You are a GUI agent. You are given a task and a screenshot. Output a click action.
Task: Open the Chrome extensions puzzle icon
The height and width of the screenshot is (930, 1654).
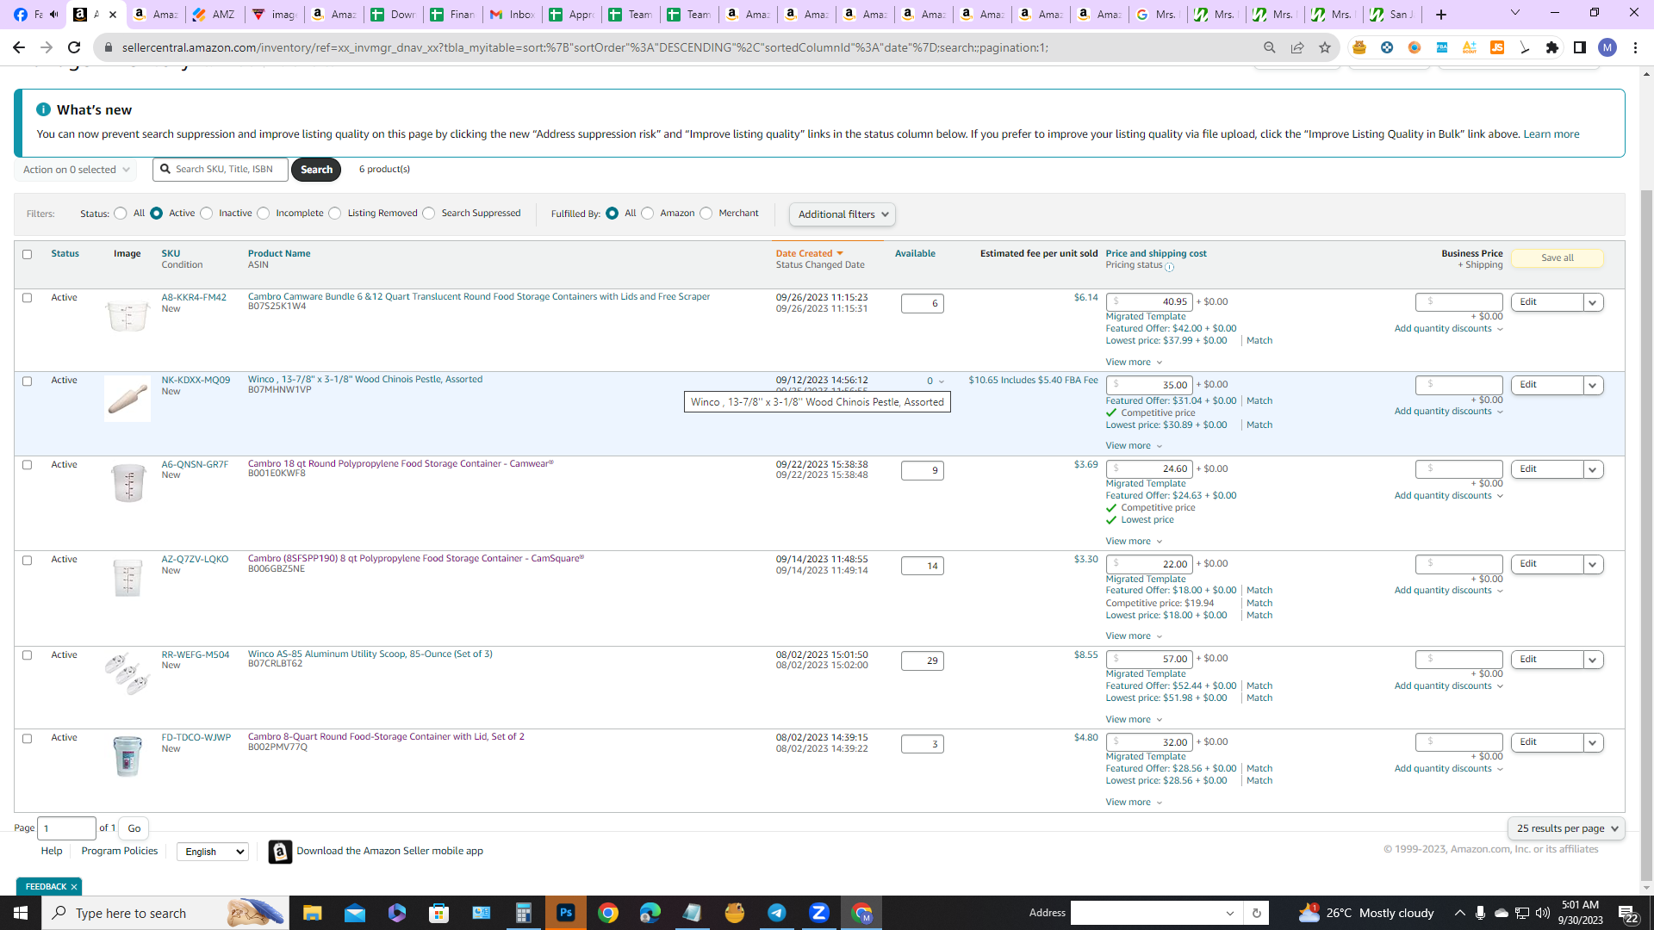pos(1551,47)
